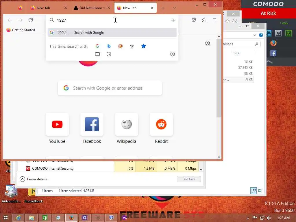Search this time with Bing
The image size is (296, 222).
[109, 46]
